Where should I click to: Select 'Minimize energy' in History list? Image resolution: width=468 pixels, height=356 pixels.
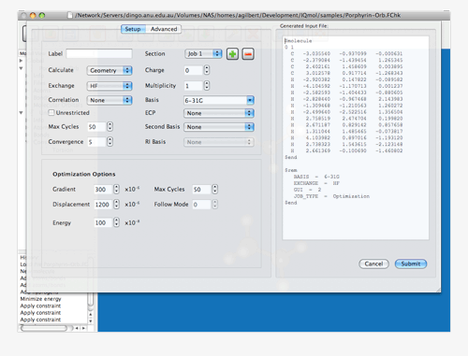(x=41, y=299)
